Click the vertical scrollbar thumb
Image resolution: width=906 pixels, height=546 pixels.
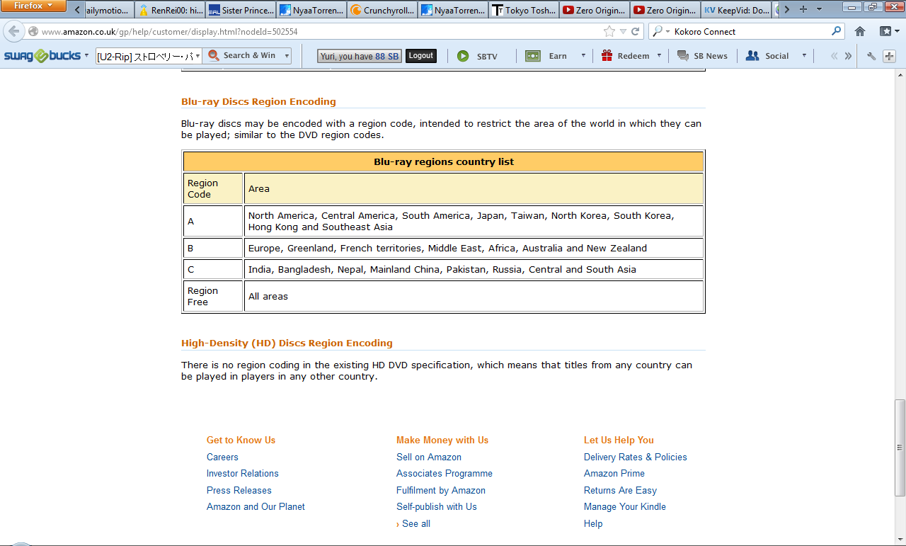(x=900, y=448)
